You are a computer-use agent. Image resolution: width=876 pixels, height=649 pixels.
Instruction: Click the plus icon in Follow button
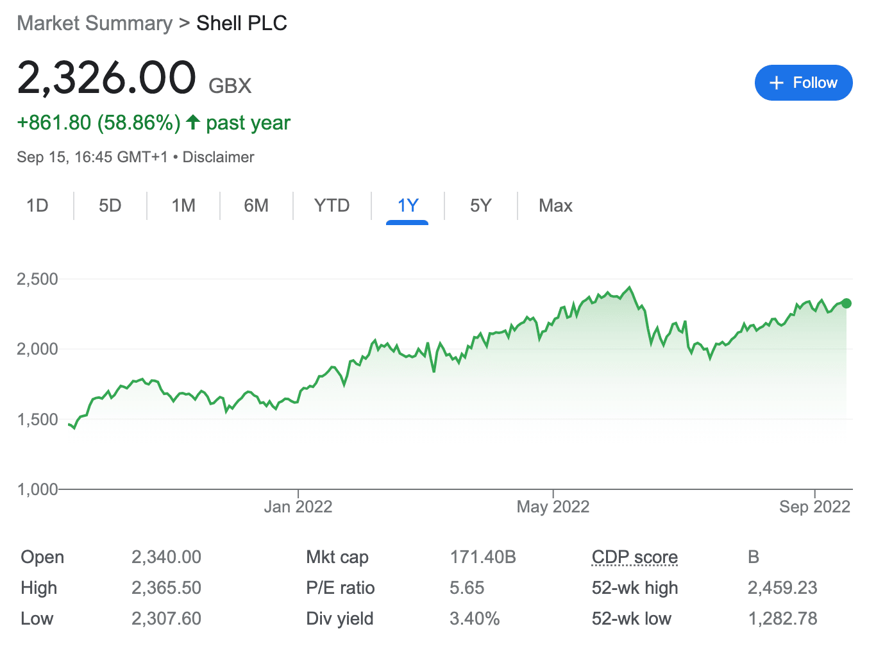(x=777, y=83)
